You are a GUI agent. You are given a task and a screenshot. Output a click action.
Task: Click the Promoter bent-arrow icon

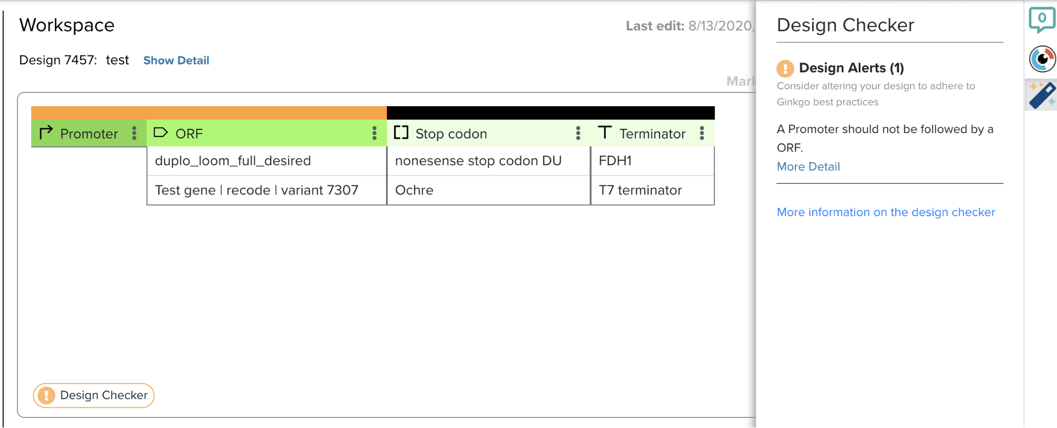pos(46,132)
